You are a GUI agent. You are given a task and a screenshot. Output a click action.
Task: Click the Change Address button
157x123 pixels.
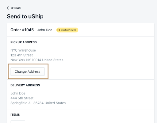28,71
